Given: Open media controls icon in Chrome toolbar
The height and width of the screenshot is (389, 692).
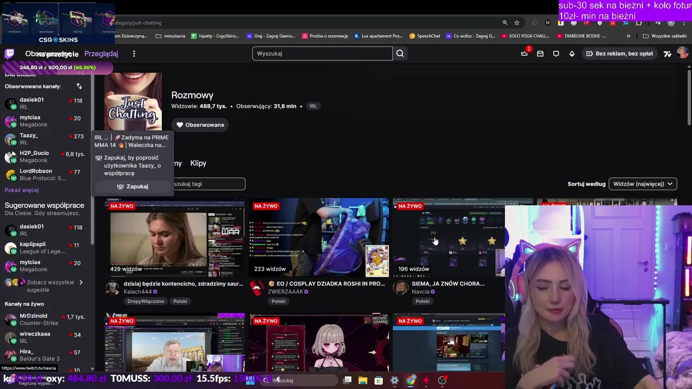Looking at the screenshot, I should [x=657, y=23].
